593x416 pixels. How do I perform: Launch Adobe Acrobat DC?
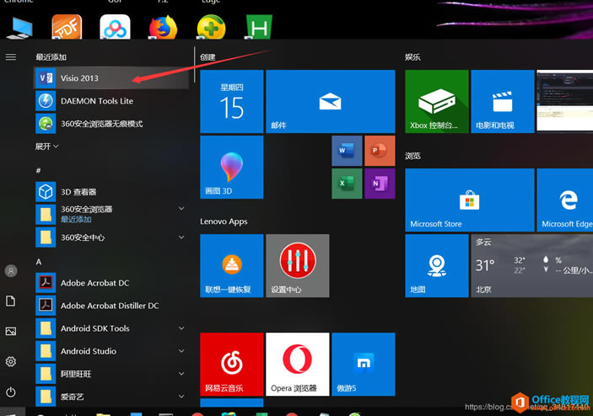(x=111, y=283)
